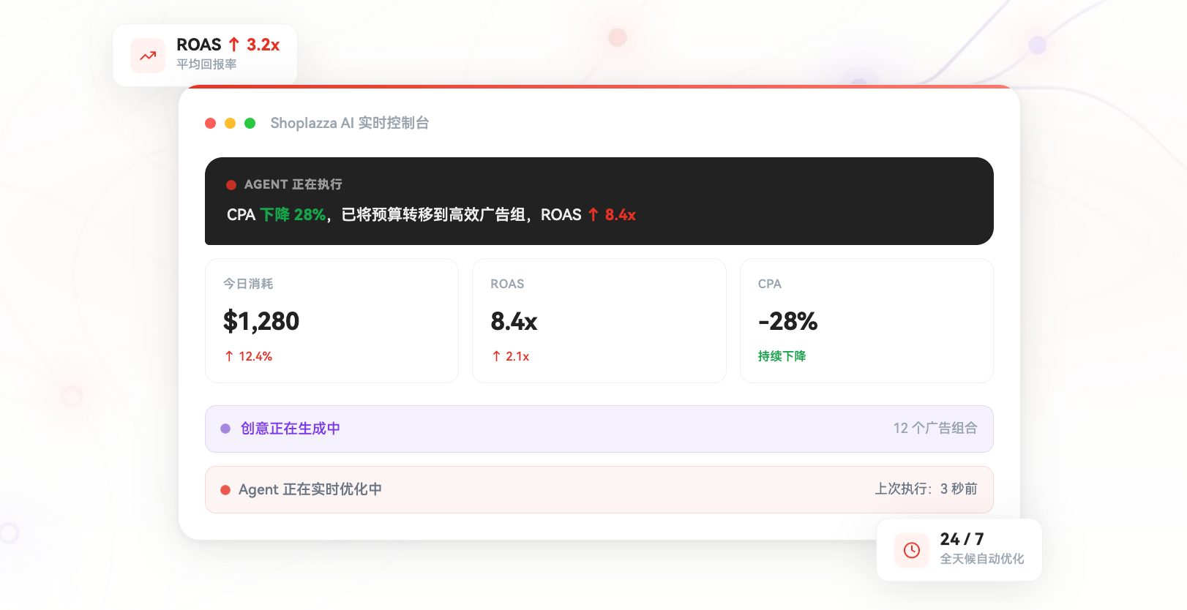
Task: Open the Agent 正在实时优化中 row
Action: point(599,490)
